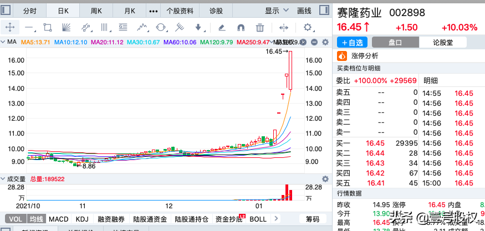
Task: Select the straight line drawing tool
Action: (x=29, y=28)
